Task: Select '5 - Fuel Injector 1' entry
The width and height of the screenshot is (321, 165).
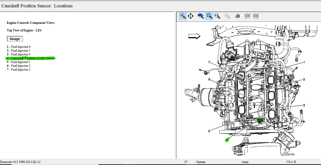Action: pos(18,62)
